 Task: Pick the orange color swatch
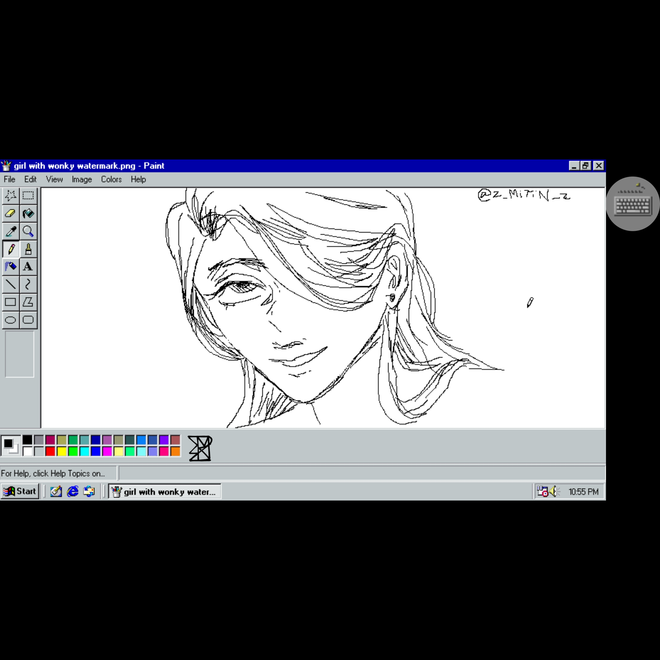coord(175,452)
